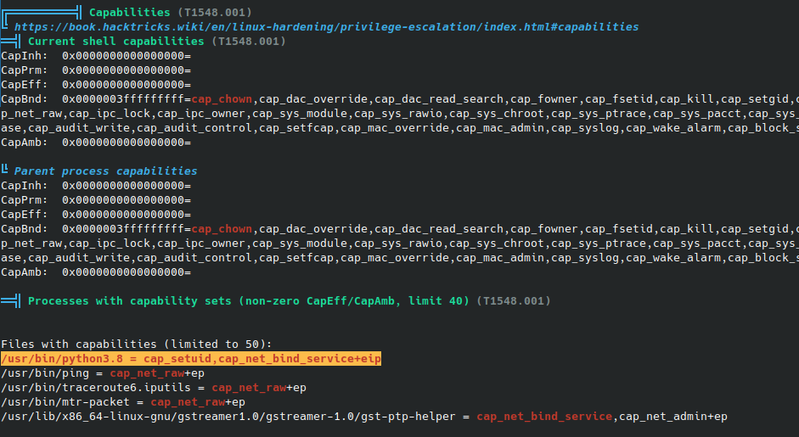Click CapAmb value under current shell capabilities
Viewport: 799px width, 437px height.
click(x=127, y=142)
